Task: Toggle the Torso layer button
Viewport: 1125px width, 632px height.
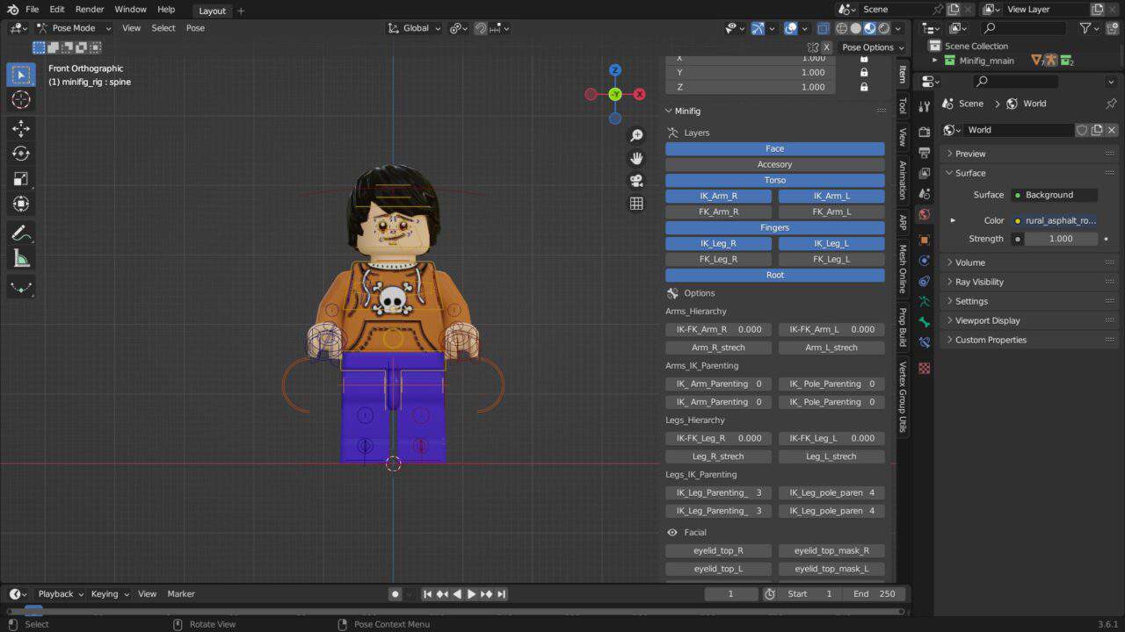Action: click(775, 180)
